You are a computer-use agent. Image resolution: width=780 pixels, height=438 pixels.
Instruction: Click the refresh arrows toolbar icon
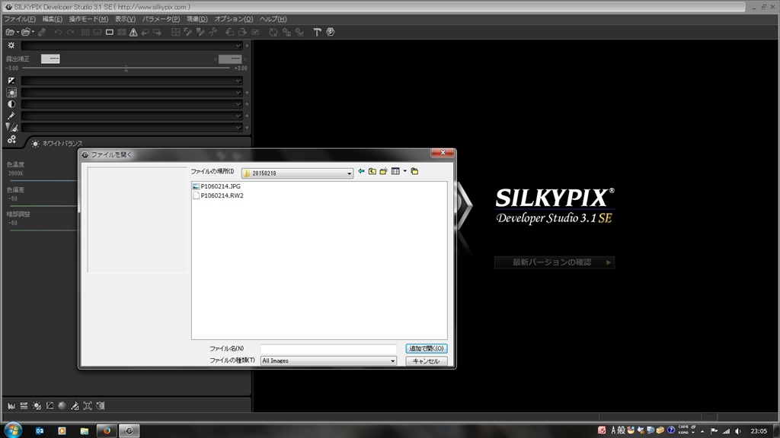click(273, 32)
